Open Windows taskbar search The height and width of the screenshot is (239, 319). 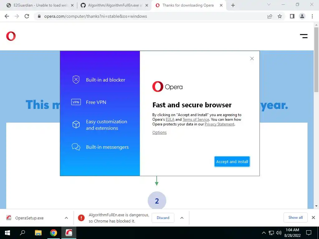click(22, 233)
